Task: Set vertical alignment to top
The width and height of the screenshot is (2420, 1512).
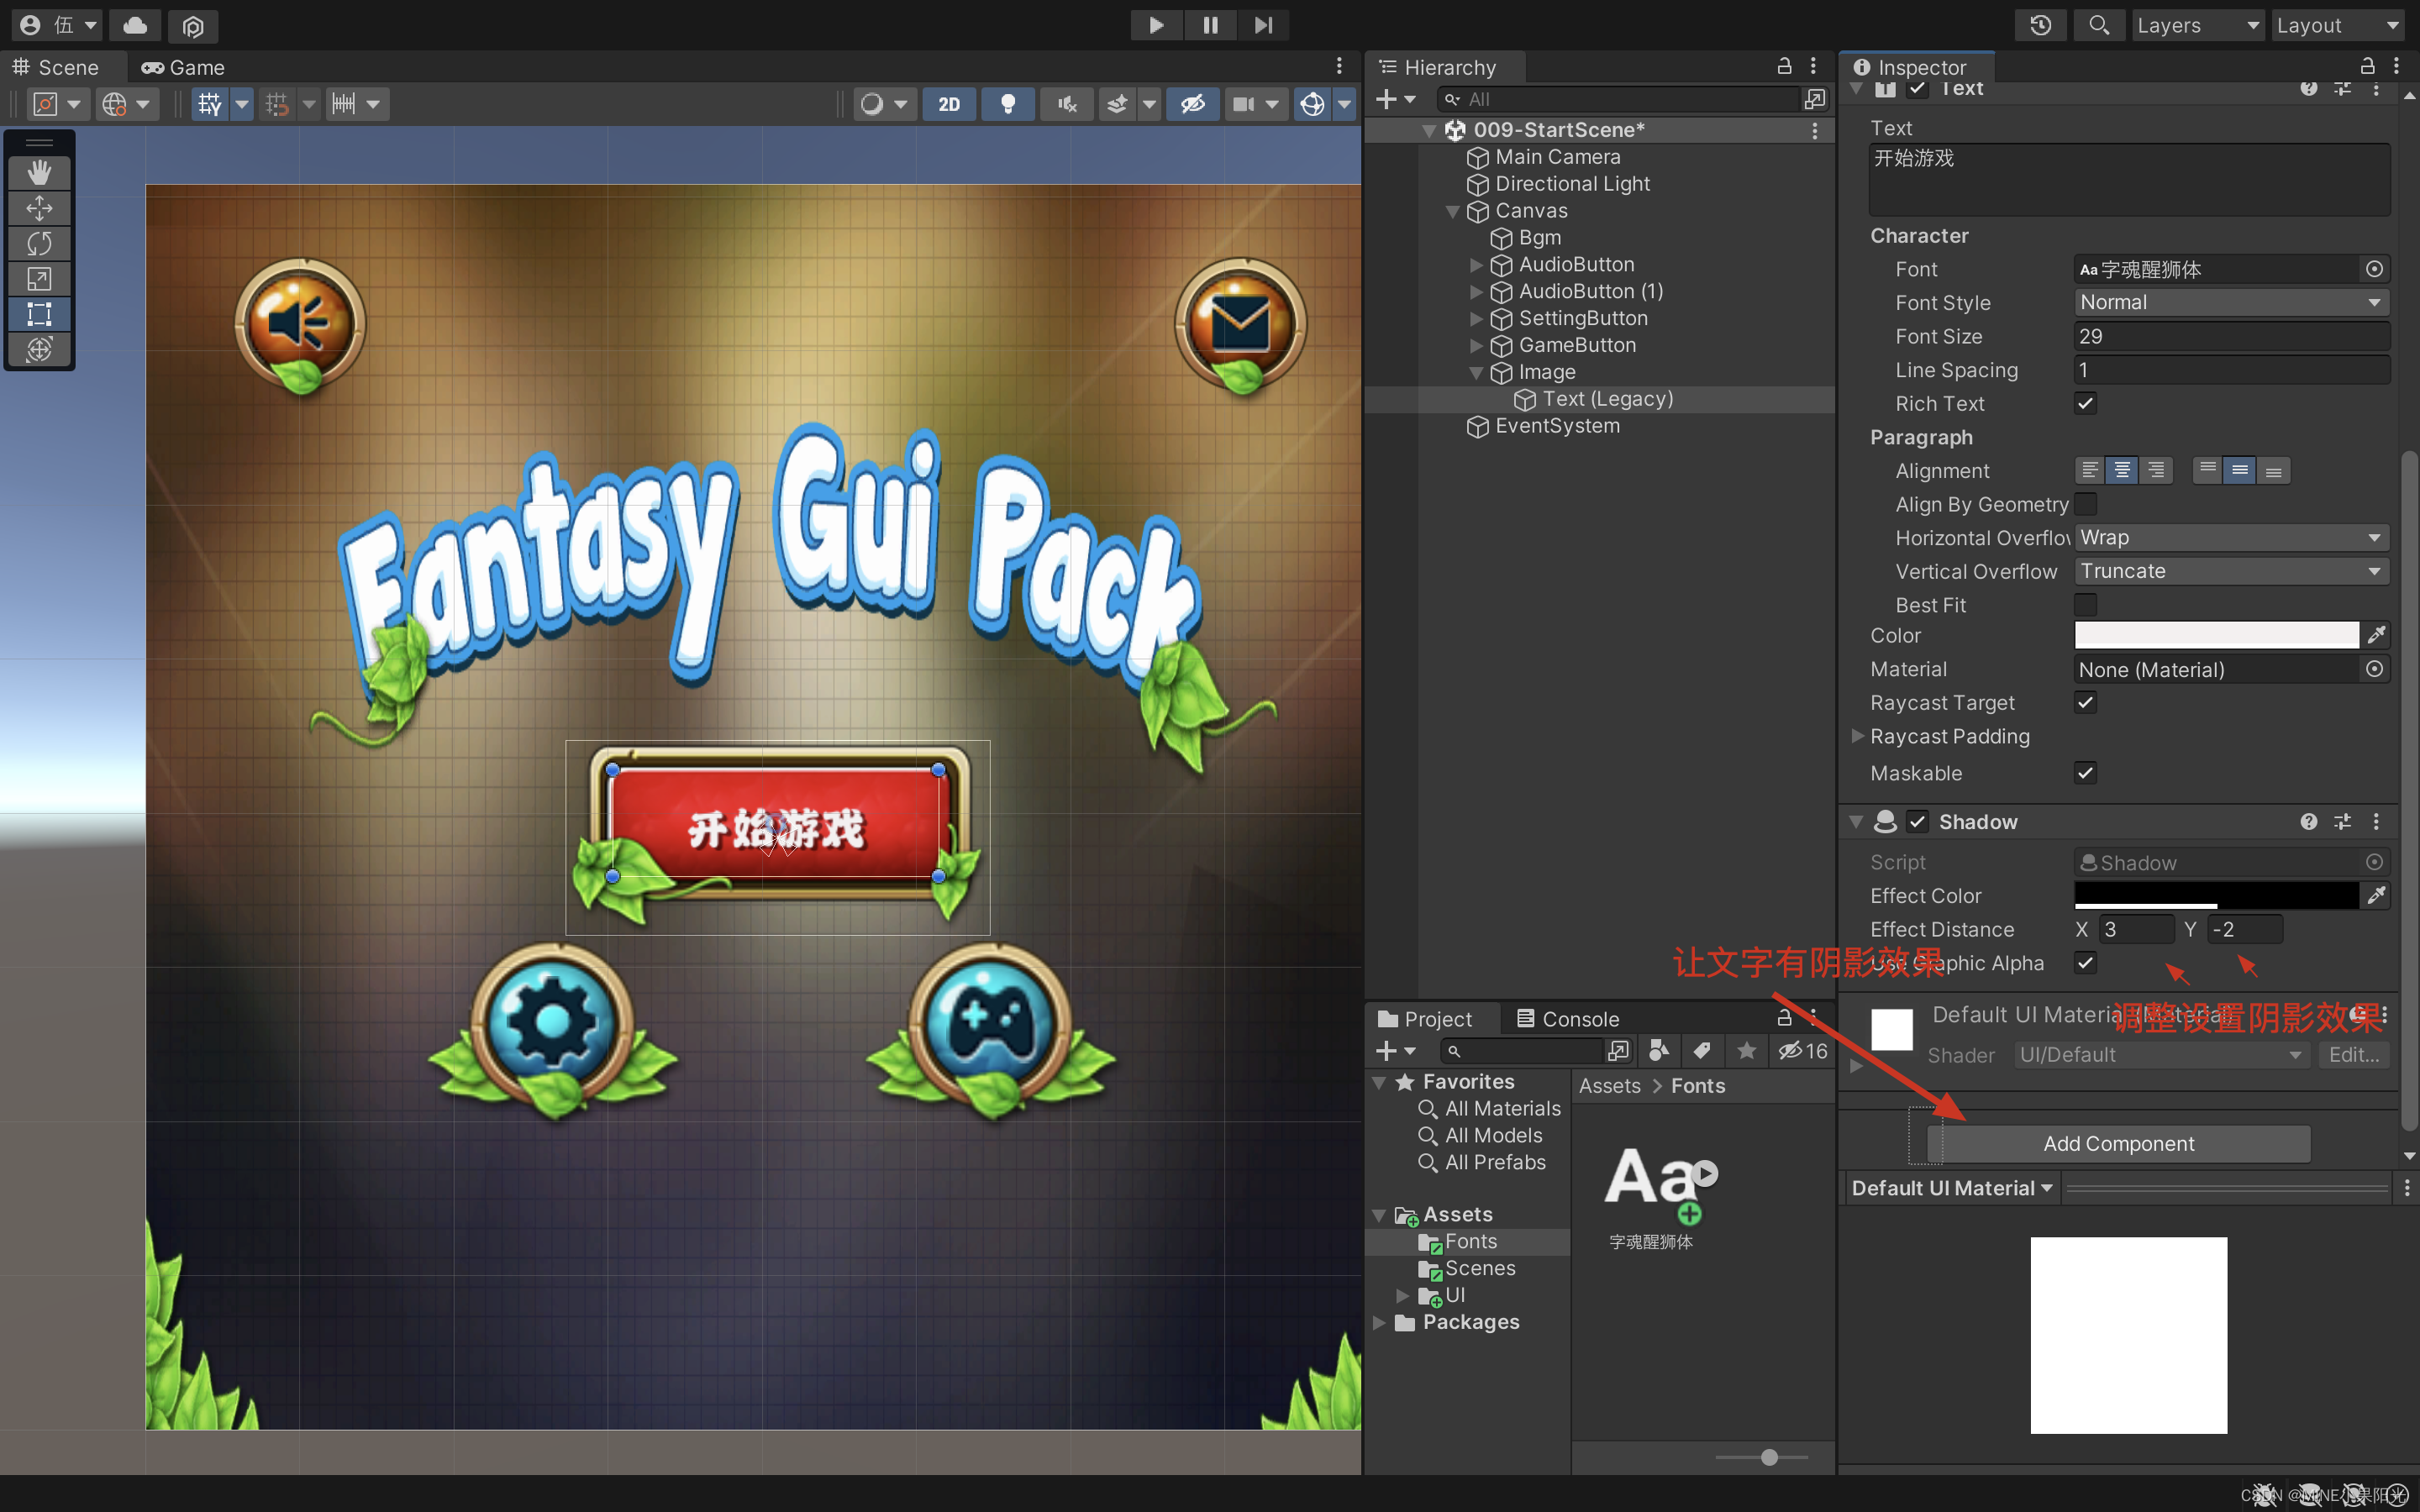Action: coord(2207,470)
